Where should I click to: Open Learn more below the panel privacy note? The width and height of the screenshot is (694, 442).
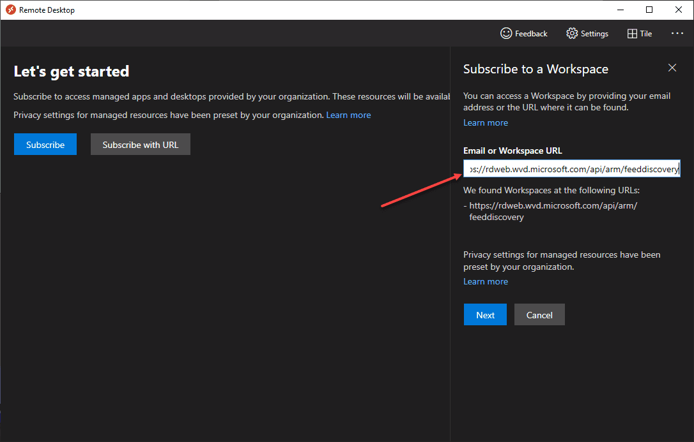coord(485,281)
